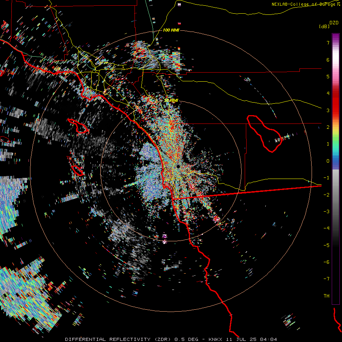Screen dimensions: 342x342
Task: Click the '100 NMI' range ring label
Action: point(171,30)
